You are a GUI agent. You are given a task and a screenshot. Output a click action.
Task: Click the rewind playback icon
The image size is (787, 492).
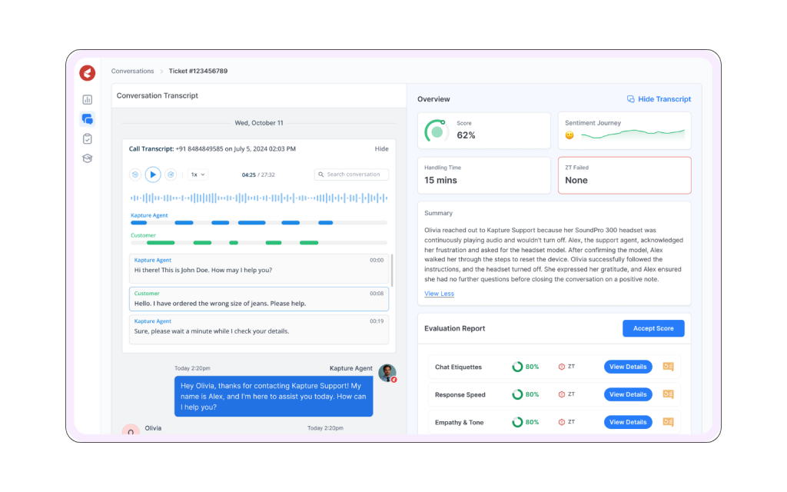(x=135, y=175)
